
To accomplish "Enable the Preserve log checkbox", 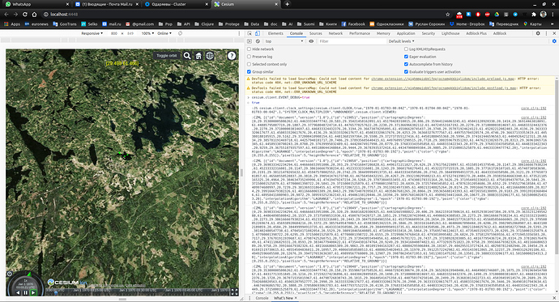I will click(250, 57).
